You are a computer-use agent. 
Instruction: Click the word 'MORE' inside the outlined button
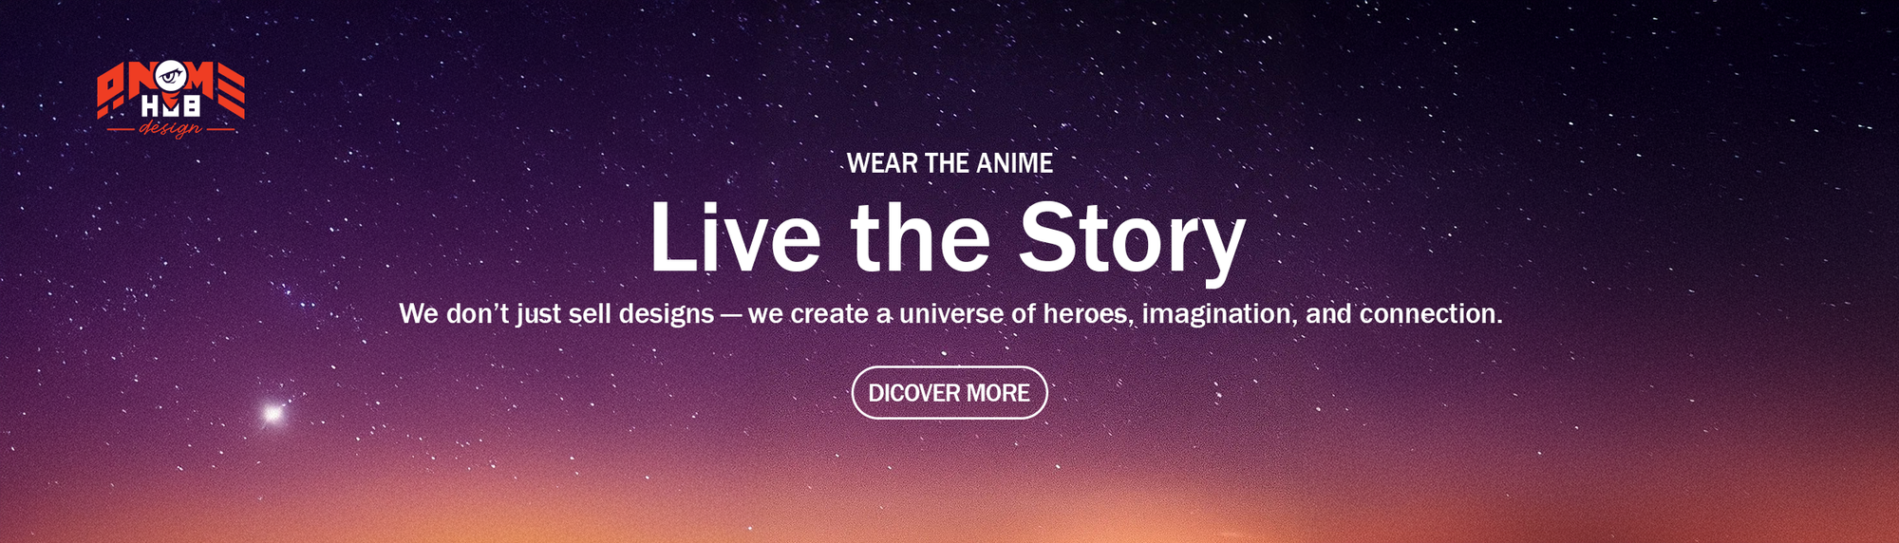[998, 393]
